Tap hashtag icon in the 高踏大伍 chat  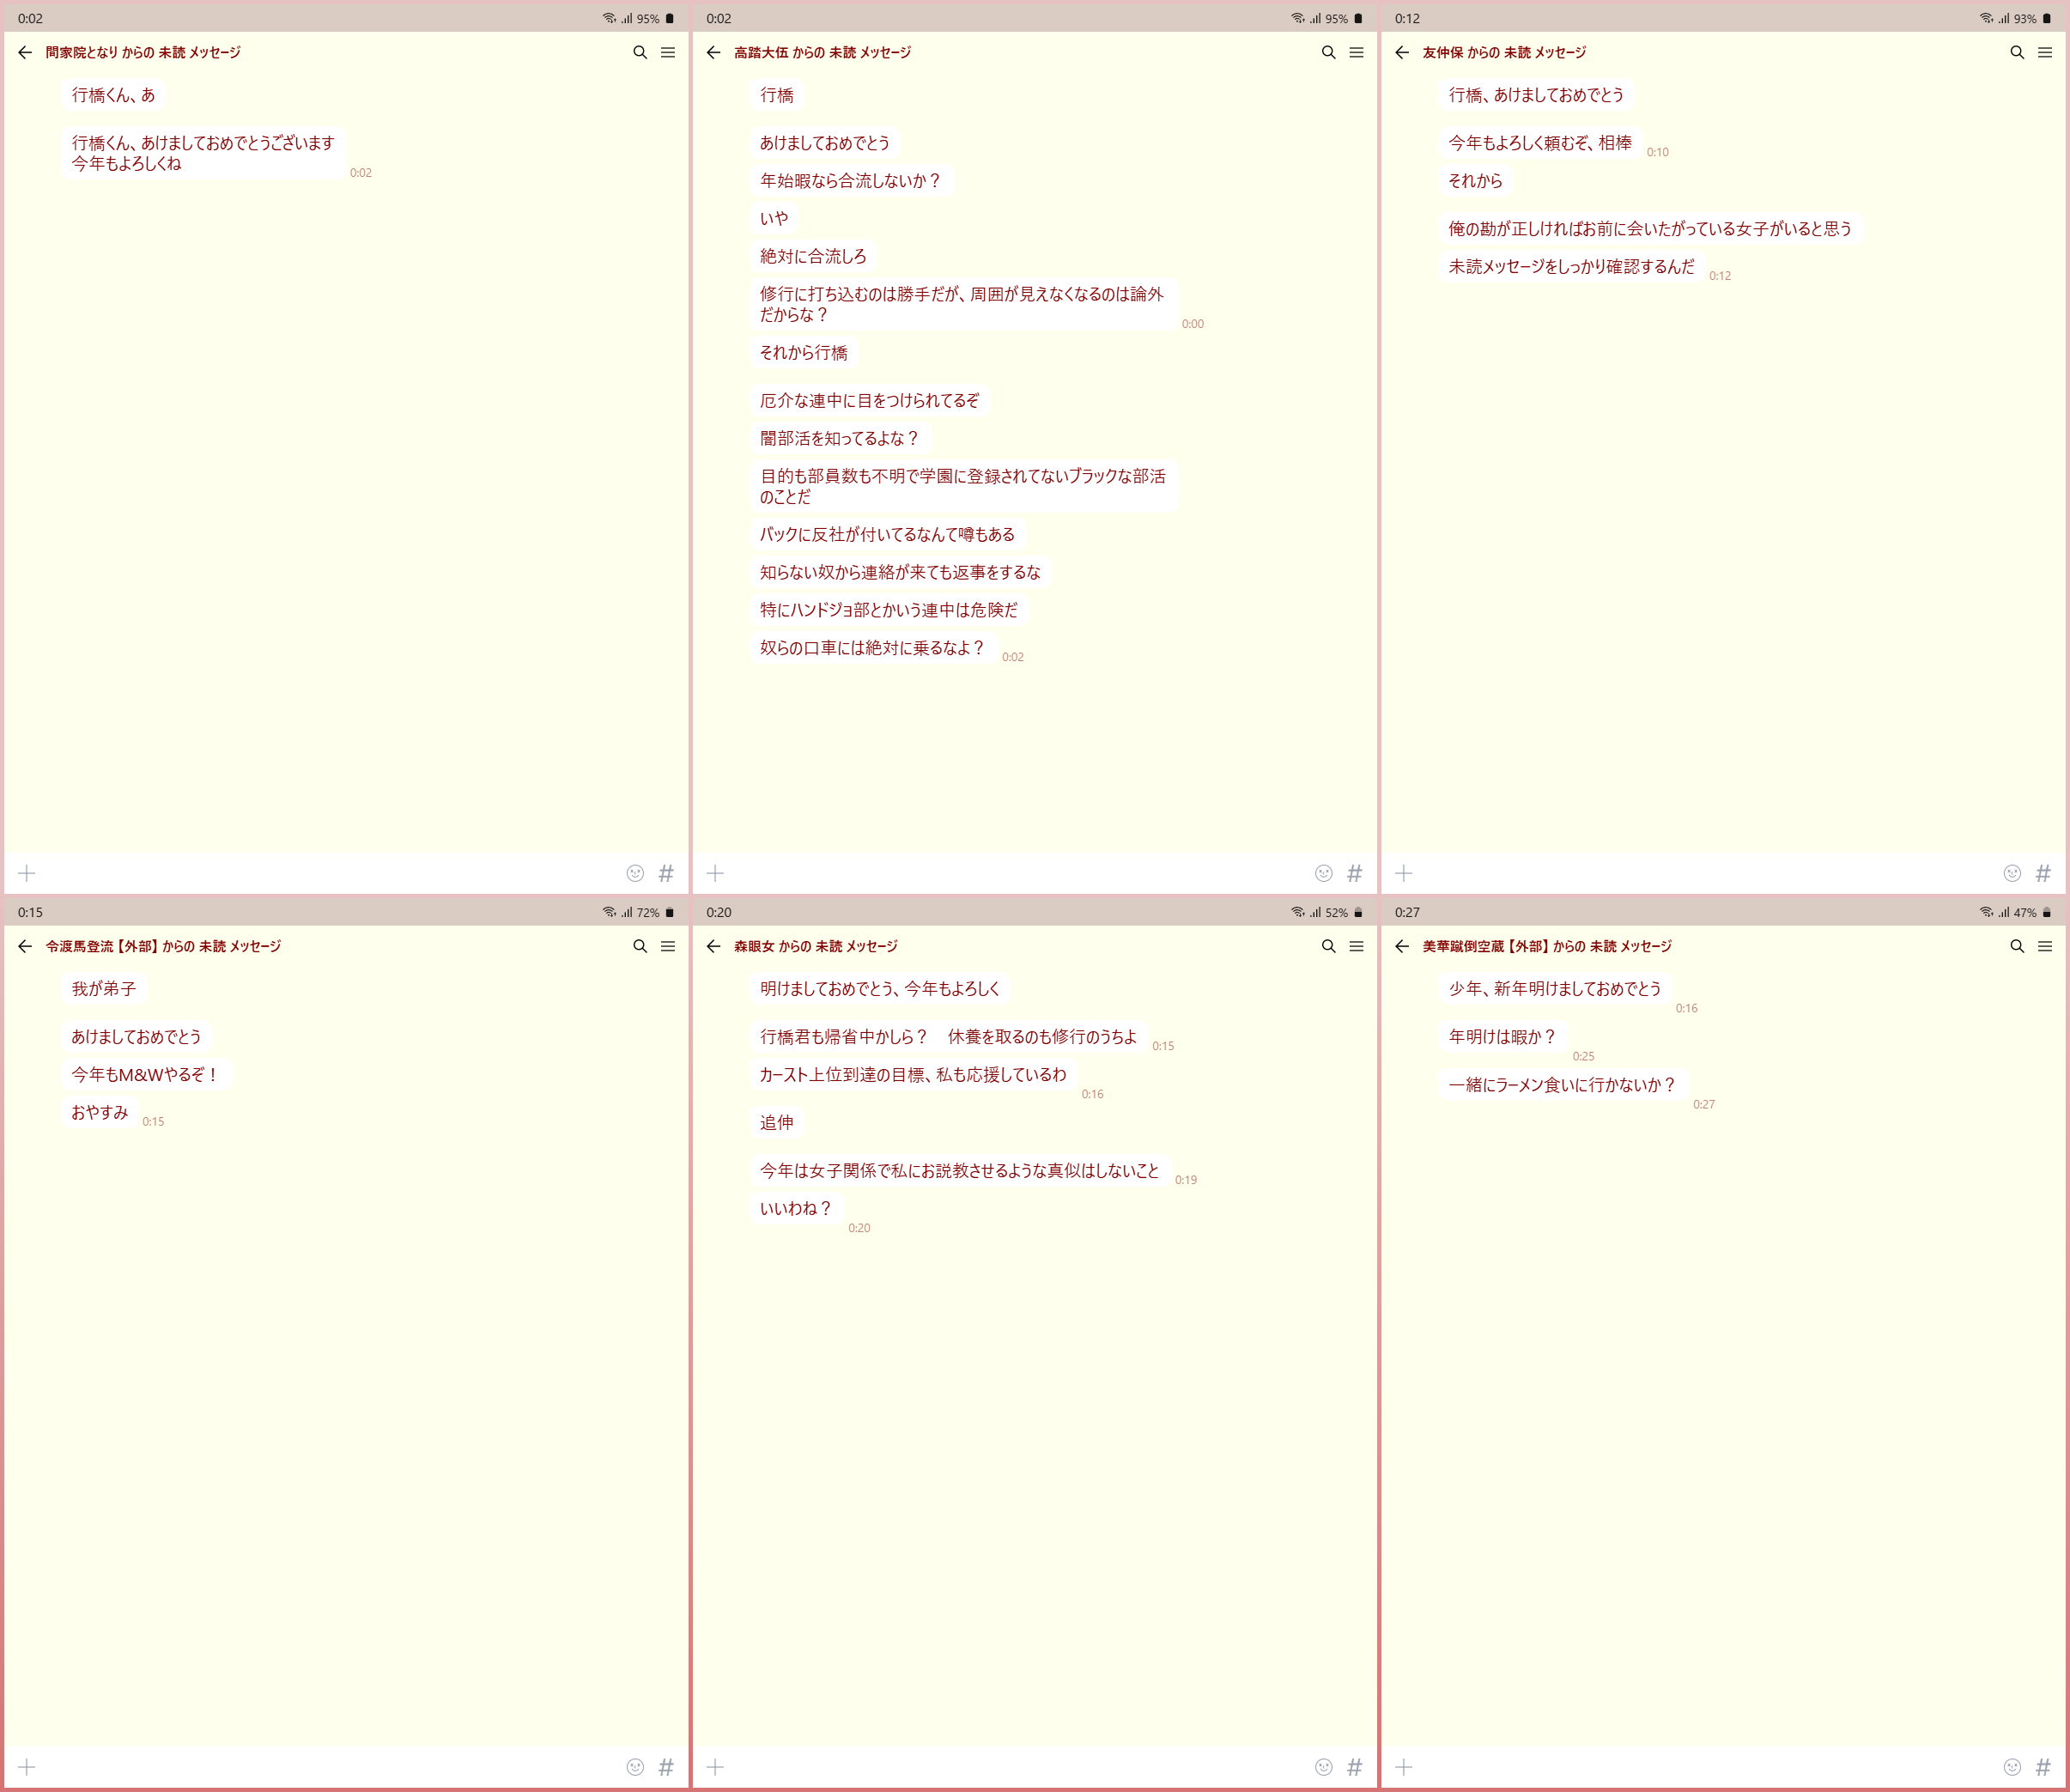click(1354, 873)
